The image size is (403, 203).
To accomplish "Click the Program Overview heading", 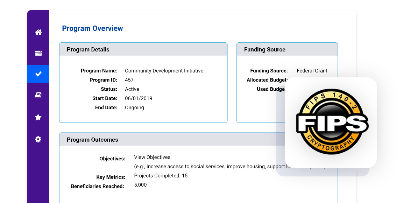I will (92, 28).
